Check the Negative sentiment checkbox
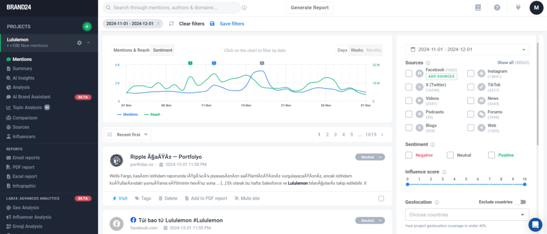Image resolution: width=547 pixels, height=234 pixels. click(x=409, y=155)
